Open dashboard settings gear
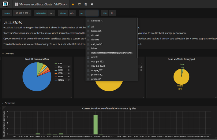Image resolution: width=217 pixels, height=140 pixels. pyautogui.click(x=92, y=4)
